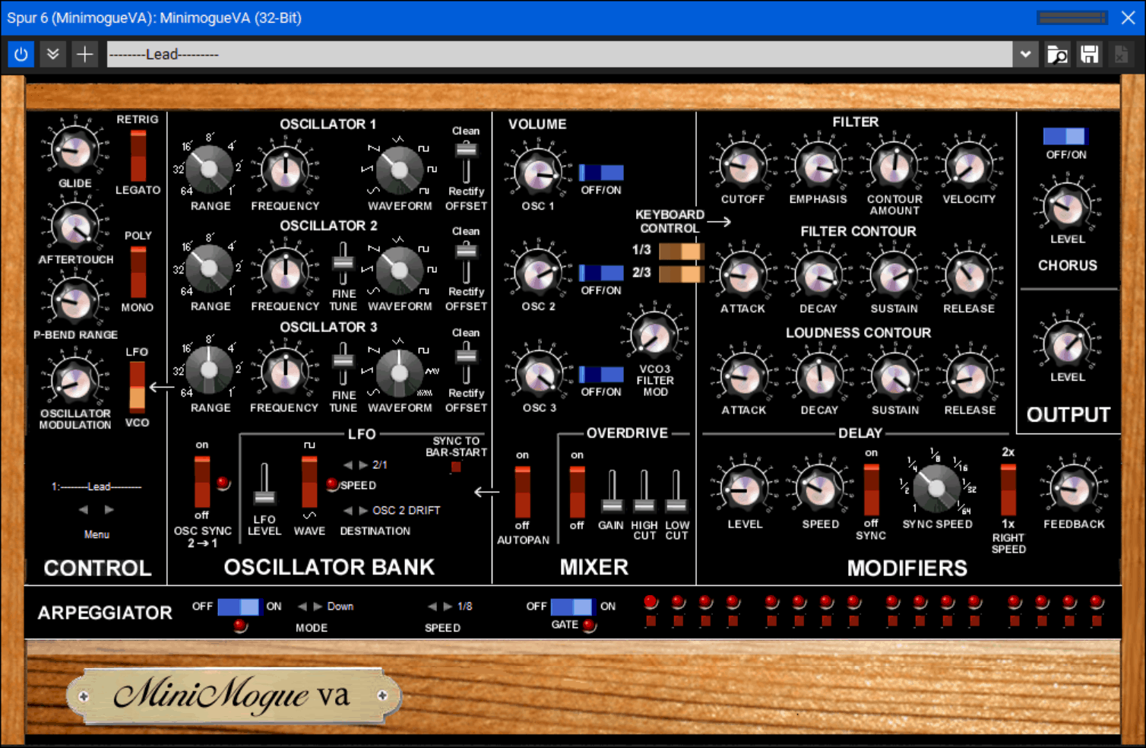The height and width of the screenshot is (748, 1146).
Task: Click the first red LED in the arpeggiator row
Action: (x=650, y=601)
